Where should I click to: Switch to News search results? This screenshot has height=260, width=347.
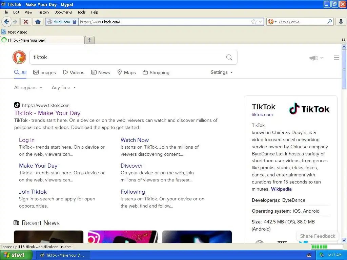100,72
